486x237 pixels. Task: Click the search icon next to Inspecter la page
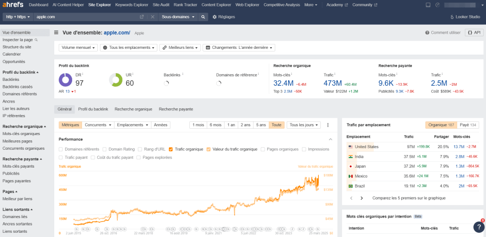click(36, 40)
